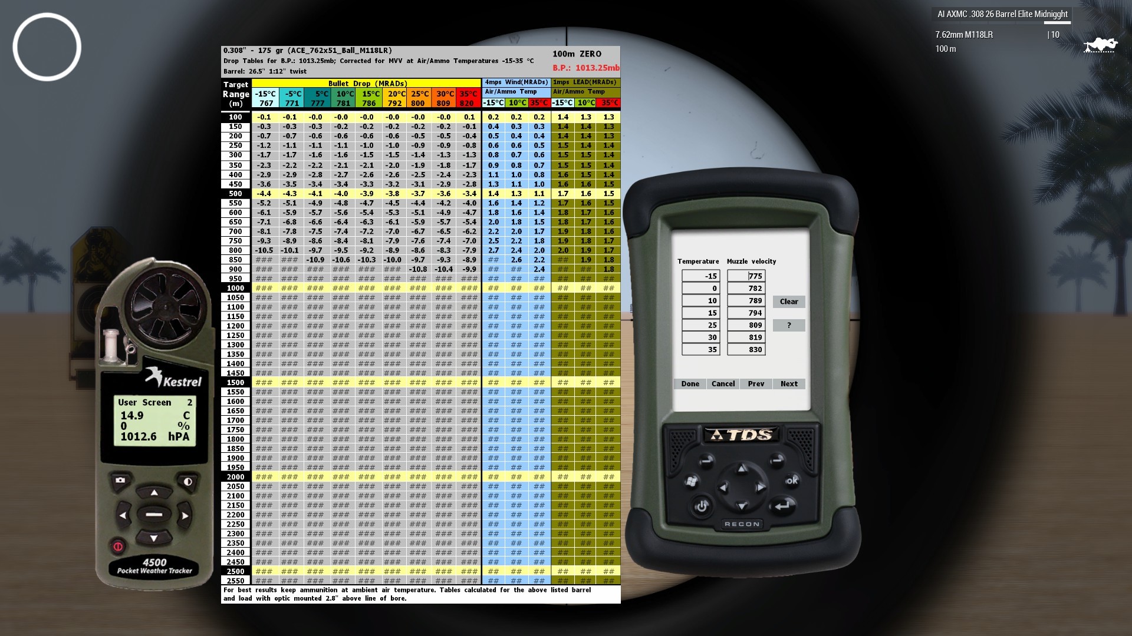Click the Clear button
Viewport: 1132px width, 636px height.
click(x=789, y=302)
